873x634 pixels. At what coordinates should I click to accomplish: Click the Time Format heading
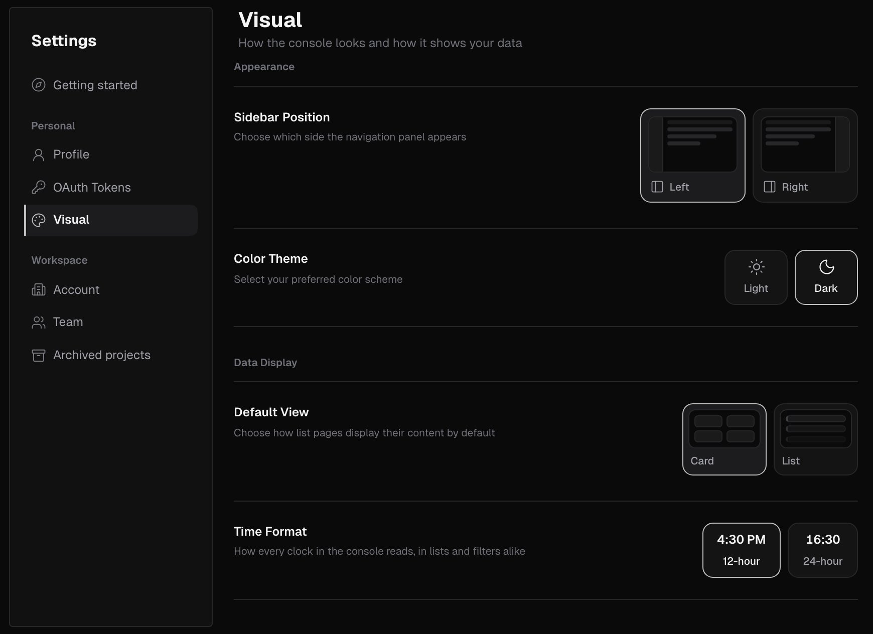coord(270,532)
